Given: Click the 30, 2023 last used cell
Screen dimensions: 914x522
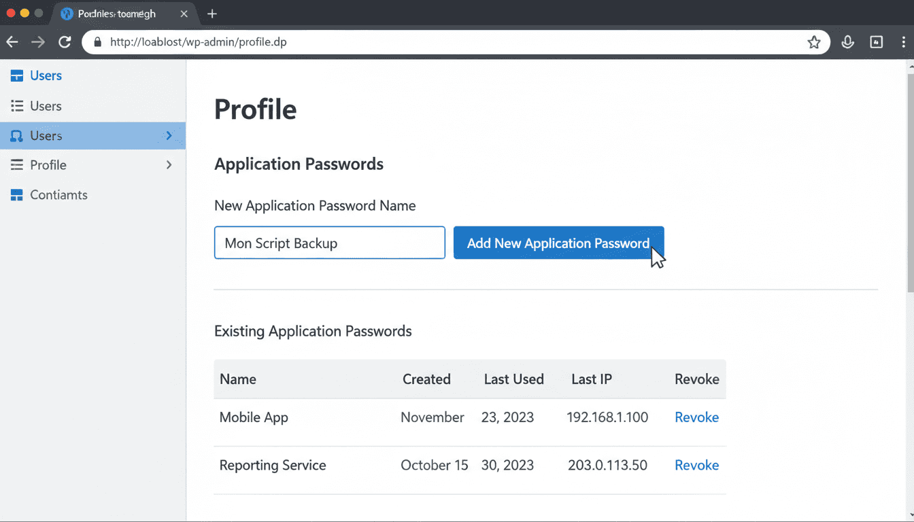Looking at the screenshot, I should click(507, 466).
